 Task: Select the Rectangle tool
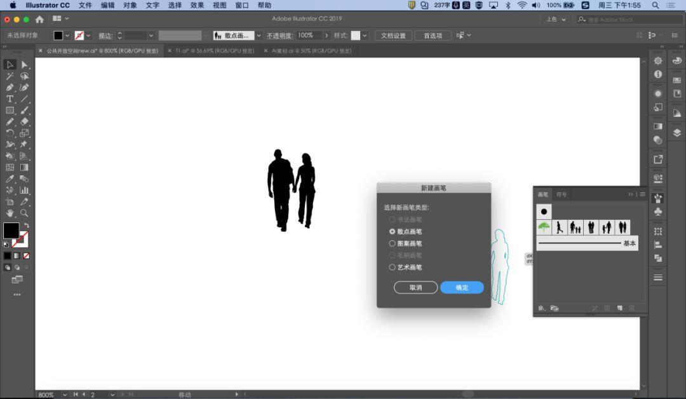[10, 111]
